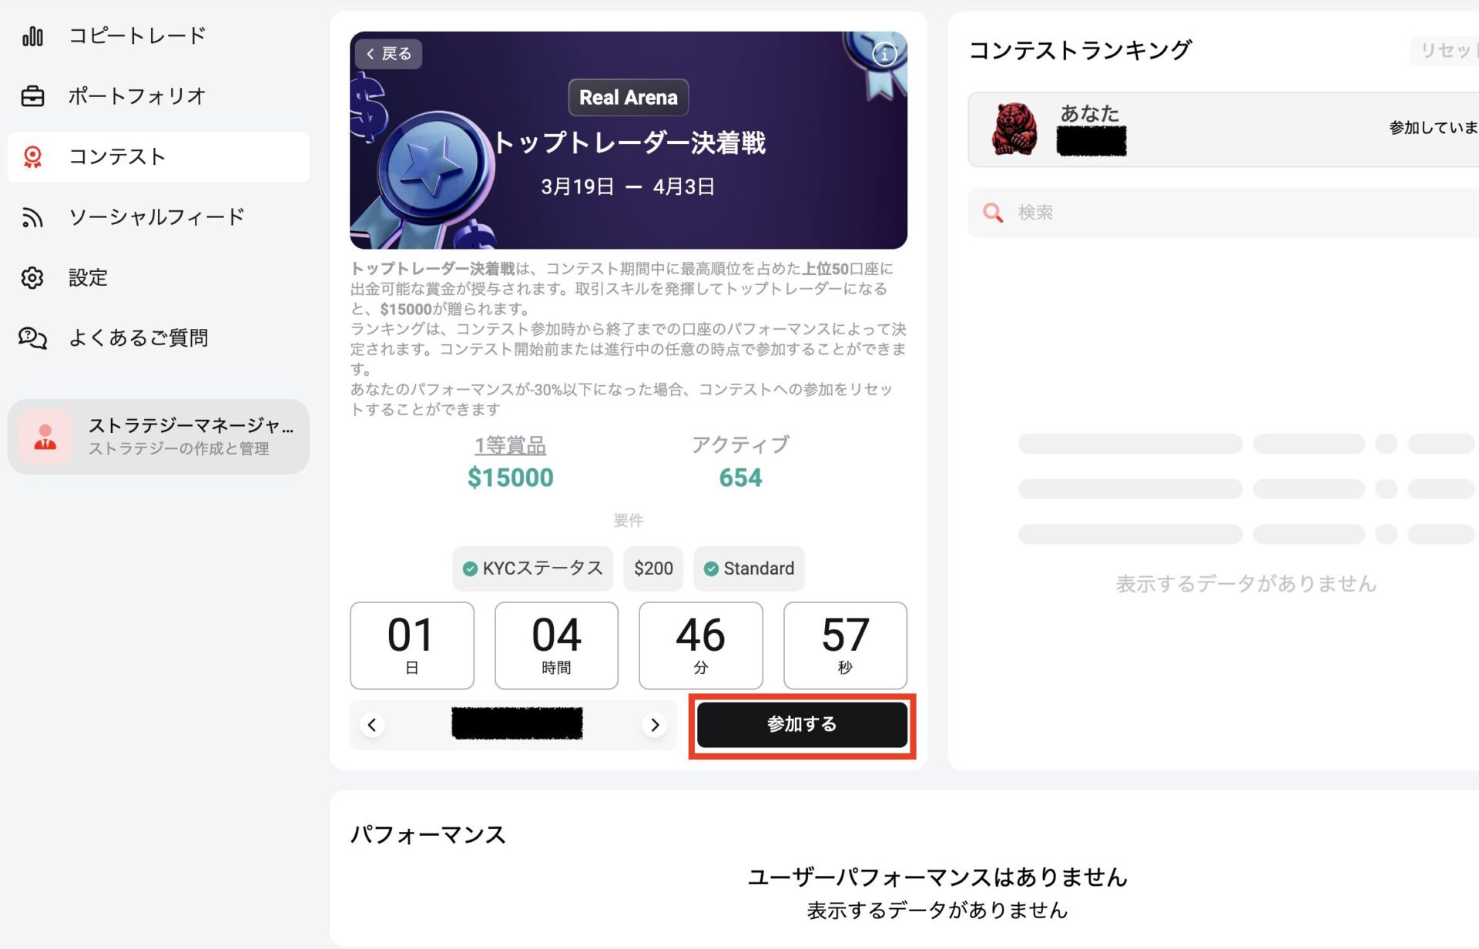
Task: Click the Settings gear icon
Action: pyautogui.click(x=32, y=277)
